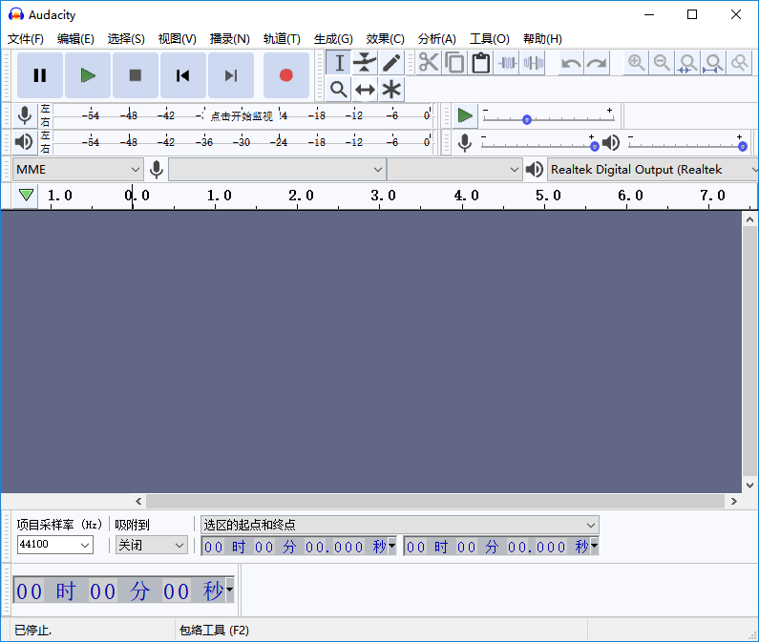Click the vertical scrollbar up arrow
The image size is (759, 642).
coord(749,219)
